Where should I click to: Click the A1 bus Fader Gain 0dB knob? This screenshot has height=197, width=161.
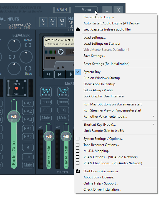(49, 137)
